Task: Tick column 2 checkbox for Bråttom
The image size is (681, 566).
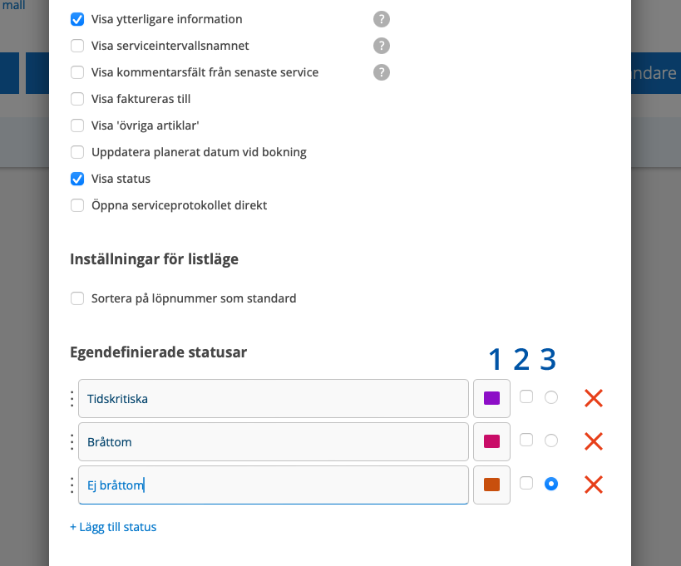Action: click(x=526, y=440)
